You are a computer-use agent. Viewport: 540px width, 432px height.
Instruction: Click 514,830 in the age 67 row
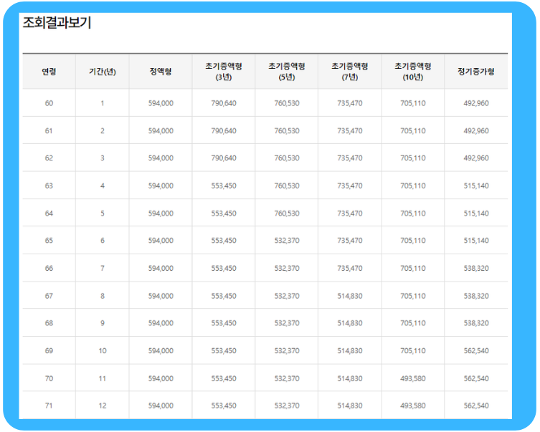(x=349, y=296)
